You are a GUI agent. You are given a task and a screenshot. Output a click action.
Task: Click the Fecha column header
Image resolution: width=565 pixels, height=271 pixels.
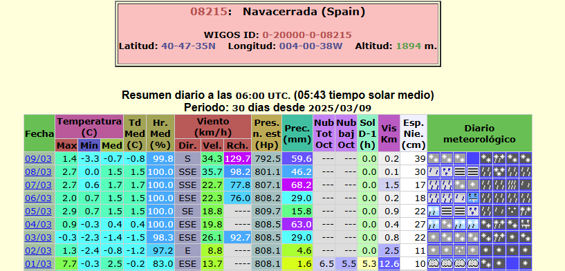coord(39,133)
